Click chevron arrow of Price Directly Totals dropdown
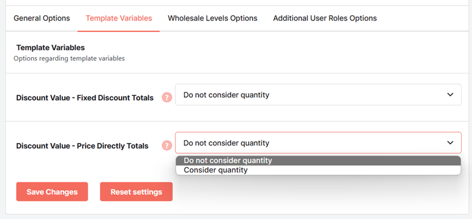This screenshot has height=219, width=472. click(x=450, y=143)
